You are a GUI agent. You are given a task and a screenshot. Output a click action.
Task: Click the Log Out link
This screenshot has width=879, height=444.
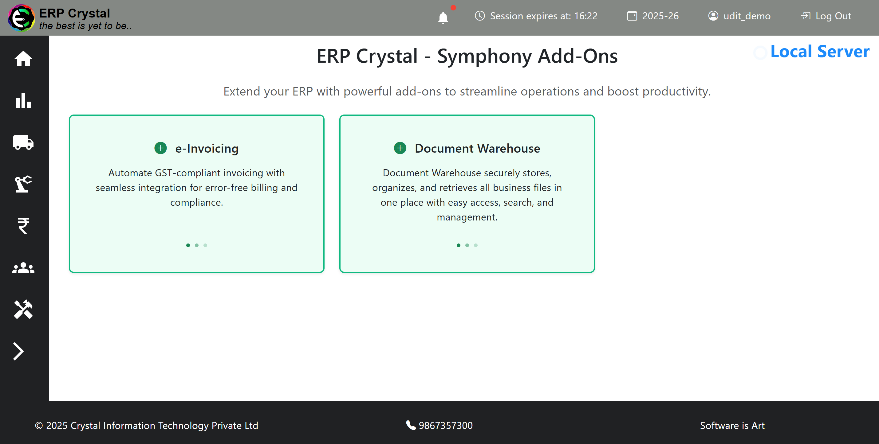click(826, 16)
